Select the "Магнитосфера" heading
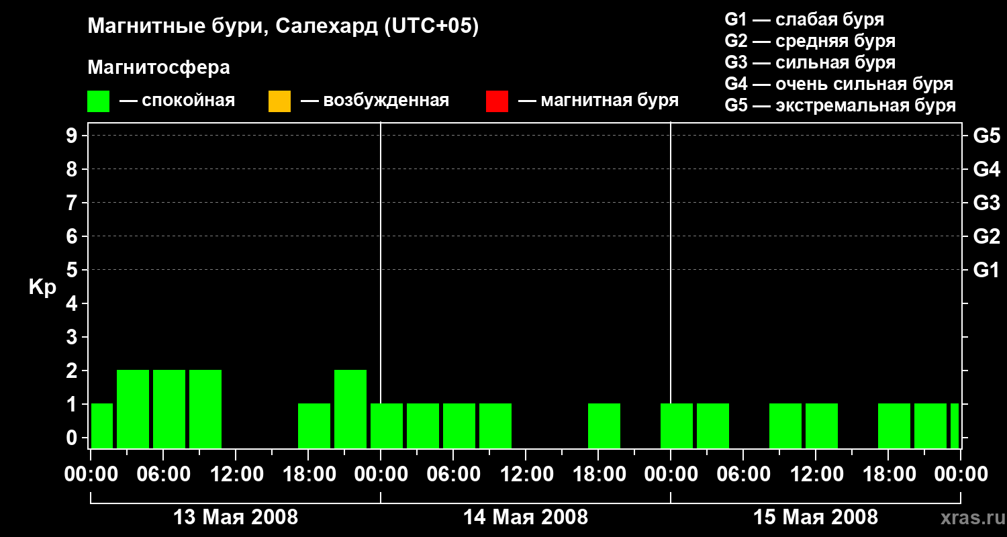The width and height of the screenshot is (1007, 537). (x=159, y=68)
